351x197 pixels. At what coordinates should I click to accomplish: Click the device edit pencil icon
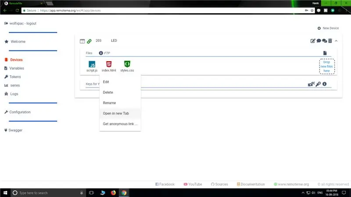click(313, 41)
